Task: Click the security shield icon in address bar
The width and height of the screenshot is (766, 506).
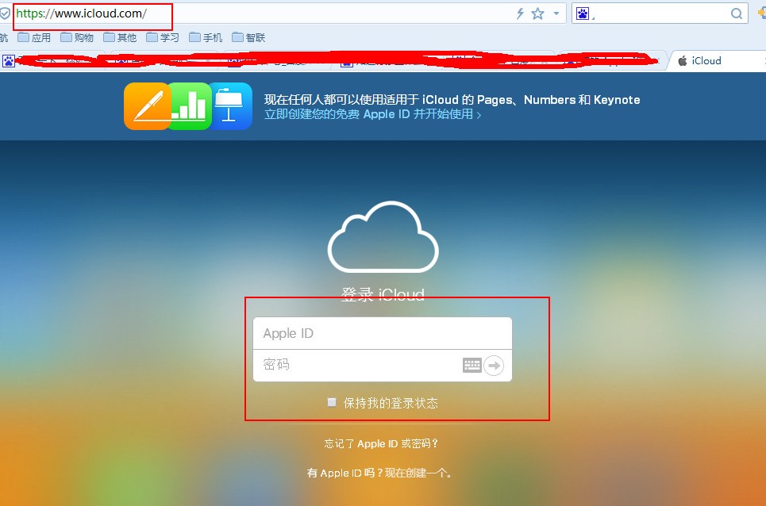Action: [x=5, y=13]
